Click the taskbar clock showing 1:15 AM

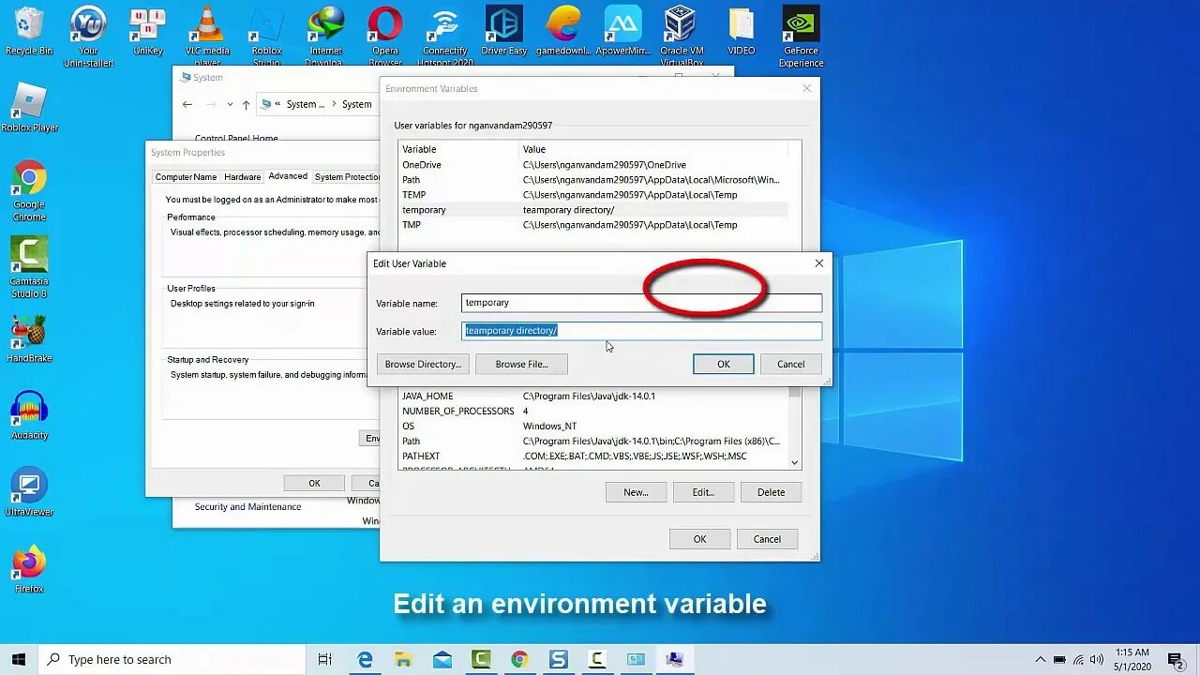pos(1132,659)
